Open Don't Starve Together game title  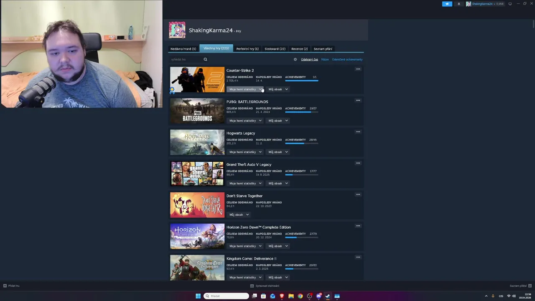click(245, 196)
